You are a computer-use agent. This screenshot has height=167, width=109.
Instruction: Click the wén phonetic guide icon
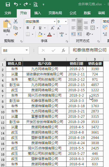61,34
